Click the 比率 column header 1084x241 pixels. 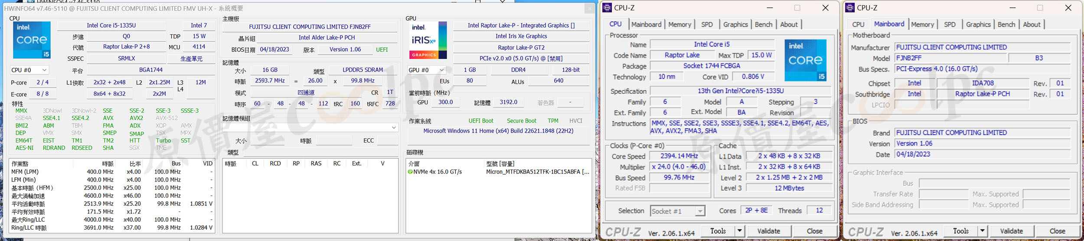click(135, 163)
